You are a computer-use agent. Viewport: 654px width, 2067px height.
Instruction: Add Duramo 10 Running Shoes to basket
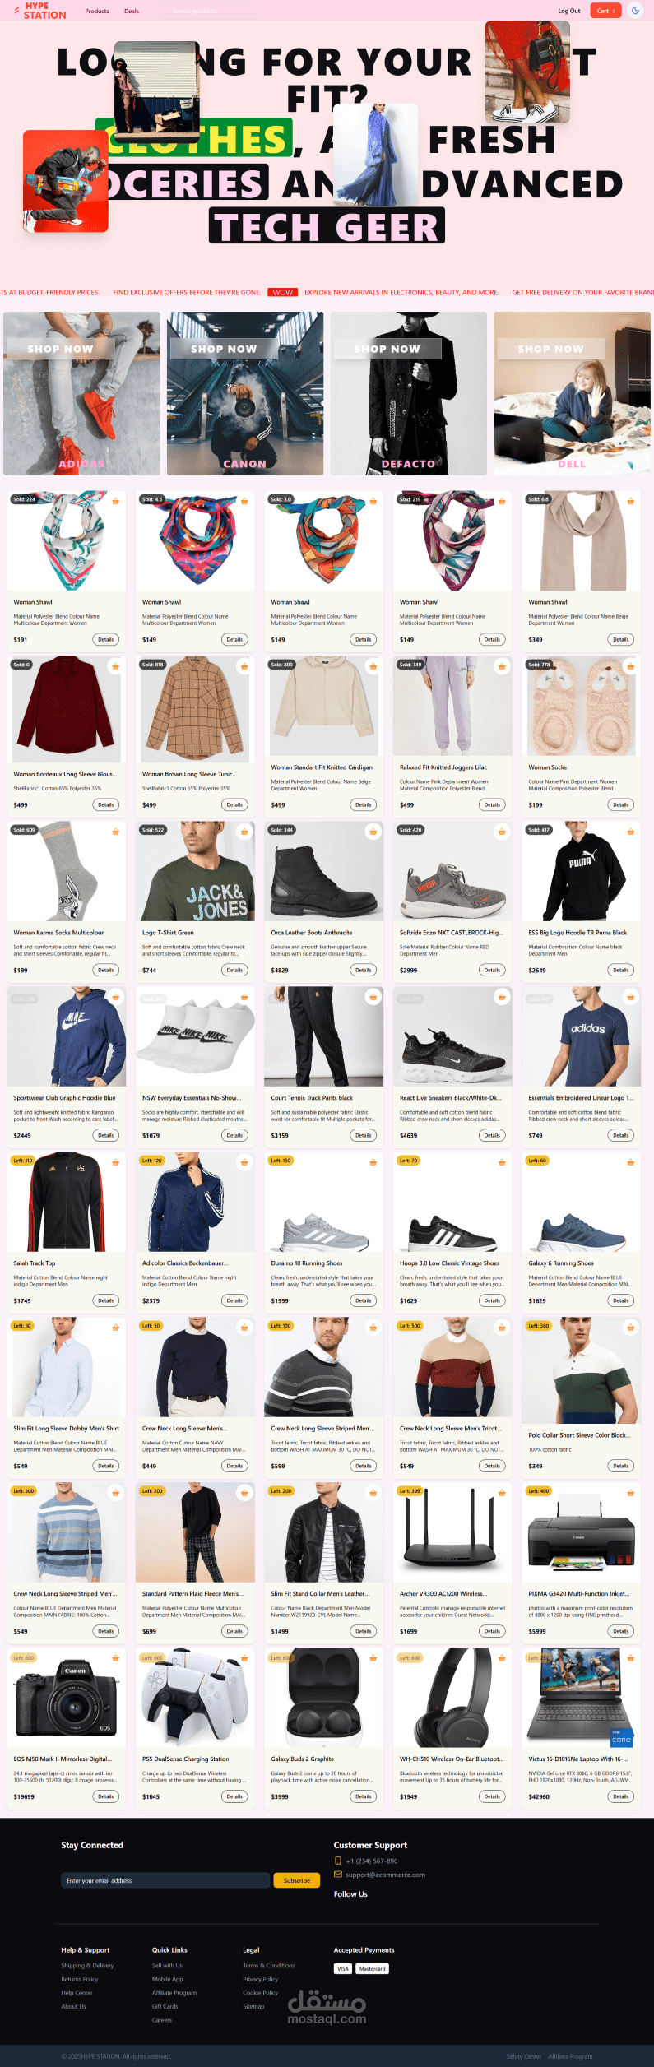373,1162
